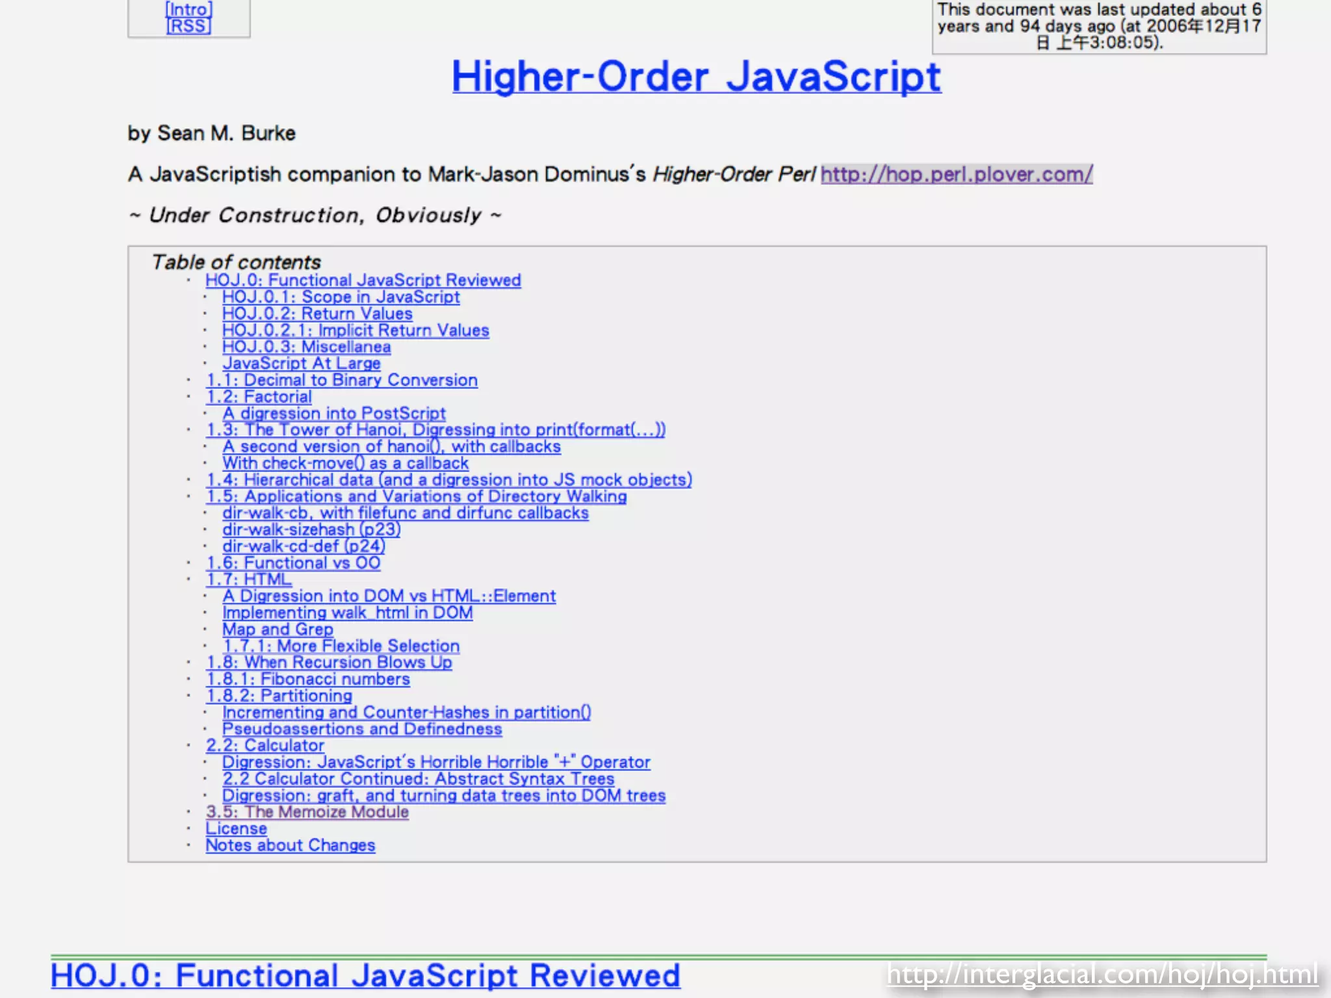Open Implementing walk_html in DOM
Screen dimensions: 1331x998
[347, 613]
